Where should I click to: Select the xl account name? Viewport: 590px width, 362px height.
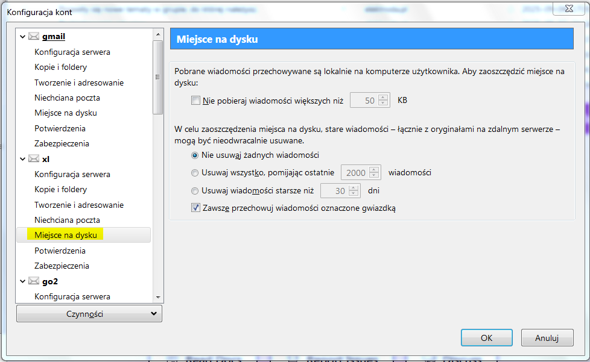(45, 159)
